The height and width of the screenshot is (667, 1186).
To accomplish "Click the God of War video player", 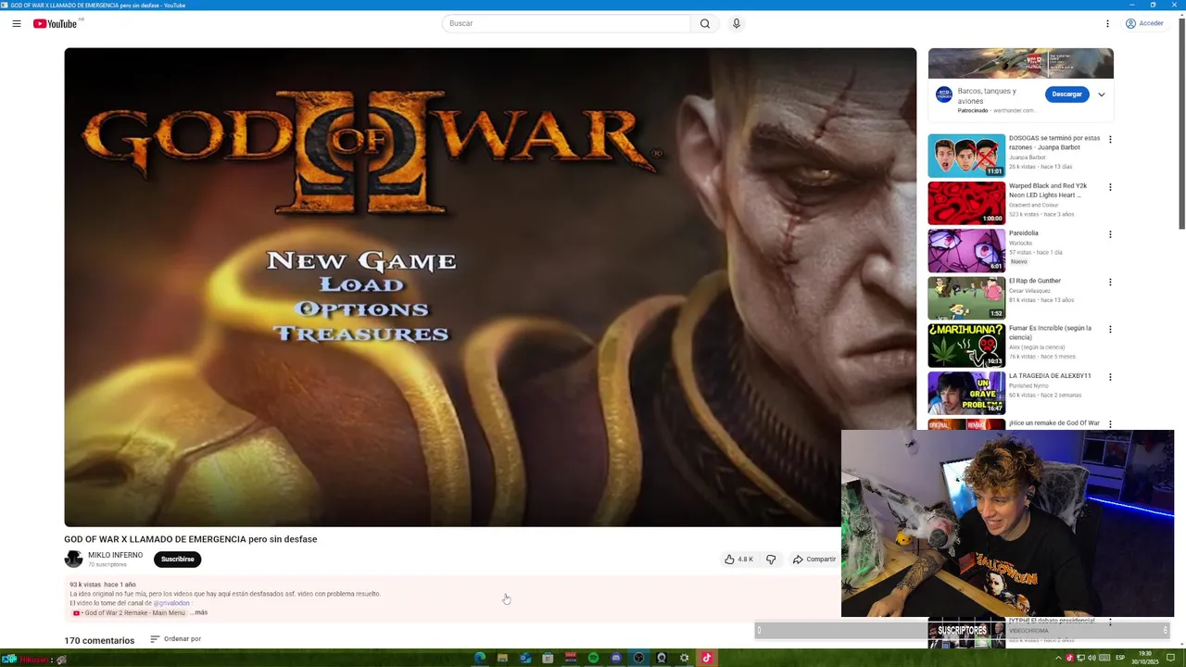I will (x=490, y=287).
